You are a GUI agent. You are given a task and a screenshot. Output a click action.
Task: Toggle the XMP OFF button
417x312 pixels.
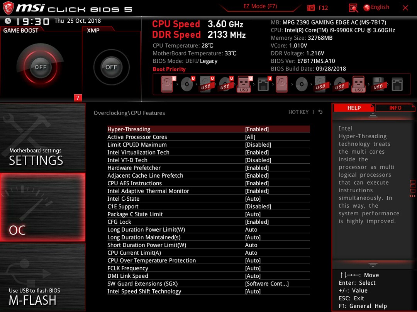tap(111, 67)
